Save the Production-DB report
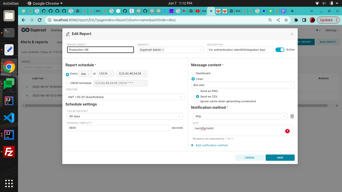342x192 pixels. pyautogui.click(x=280, y=157)
